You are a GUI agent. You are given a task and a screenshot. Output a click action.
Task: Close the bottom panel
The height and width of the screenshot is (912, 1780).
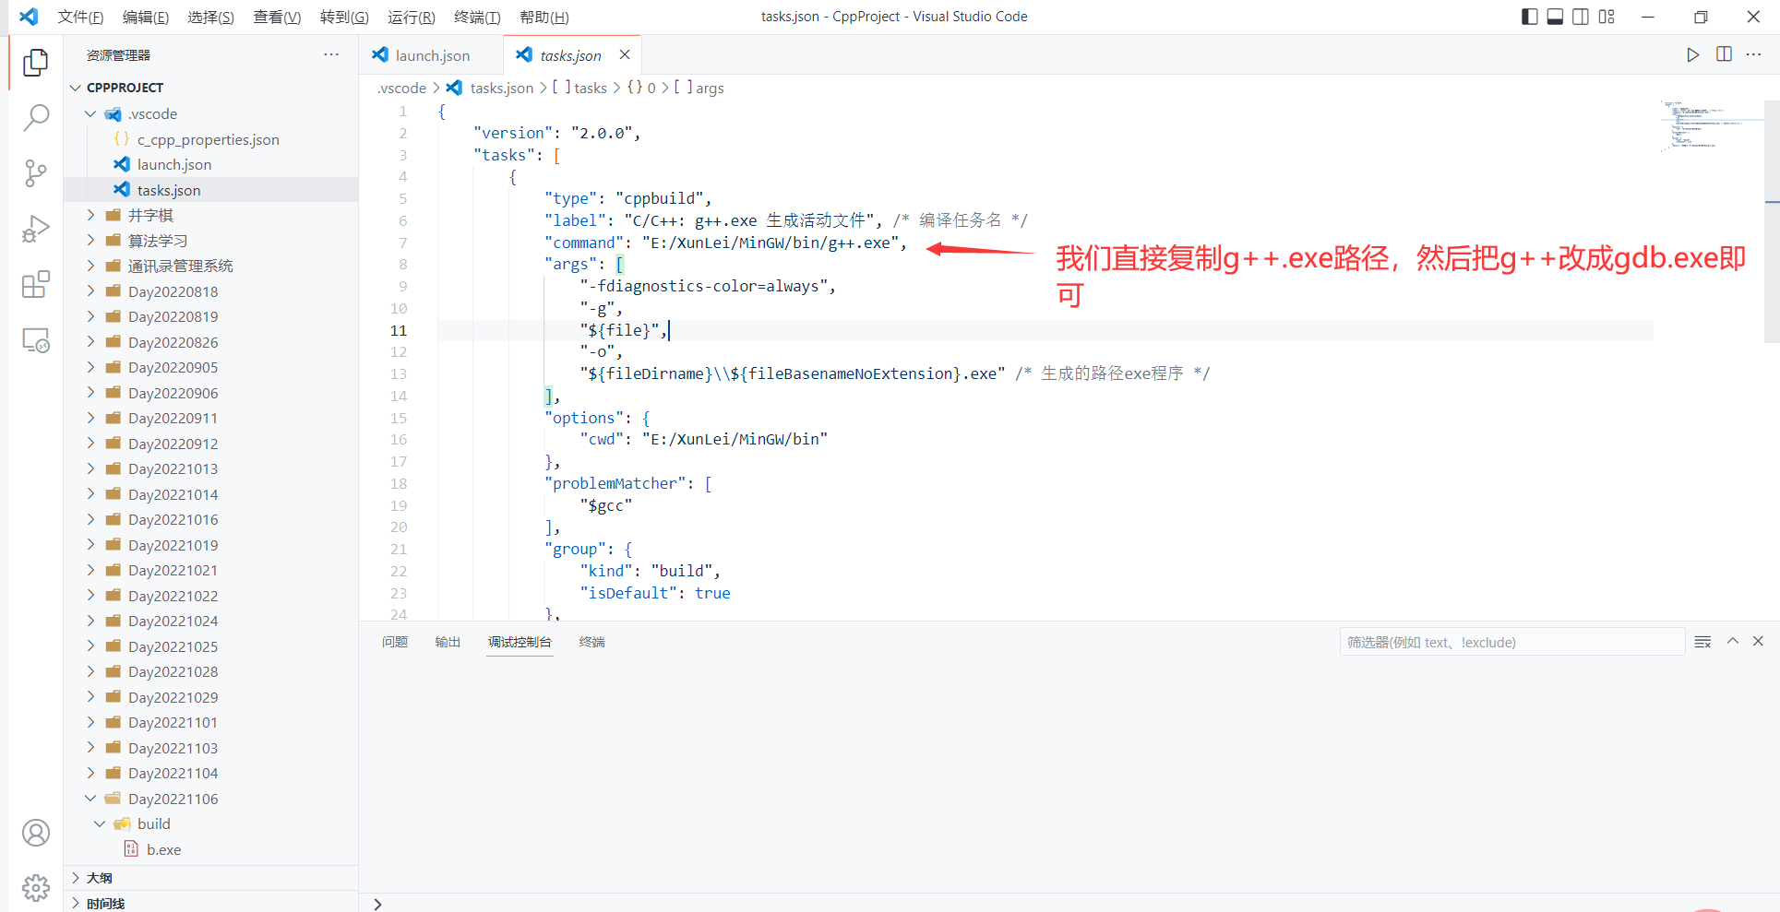click(1758, 641)
